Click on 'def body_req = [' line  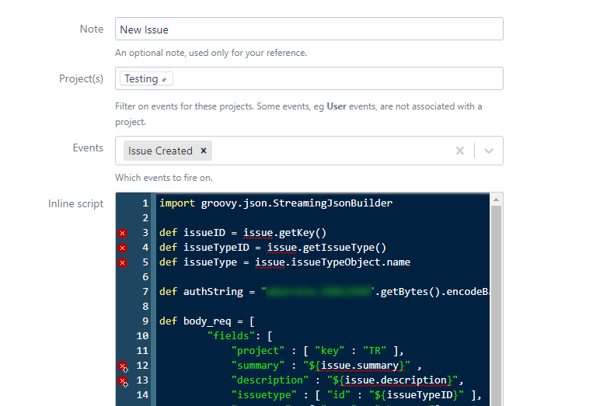(x=207, y=321)
